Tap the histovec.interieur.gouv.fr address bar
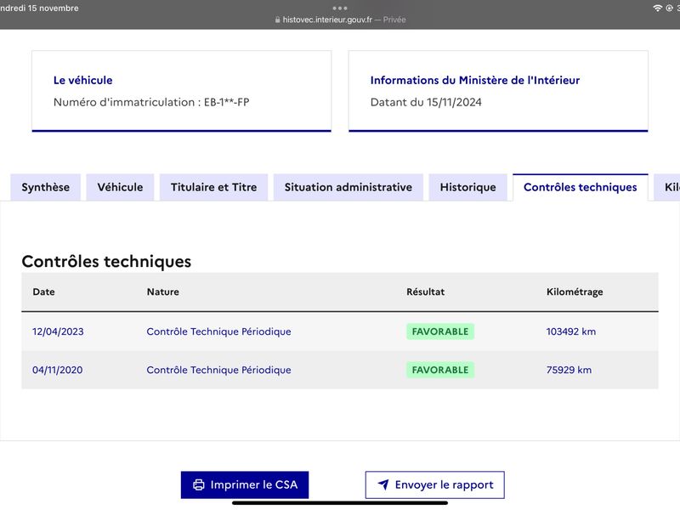The image size is (680, 510). click(x=341, y=20)
